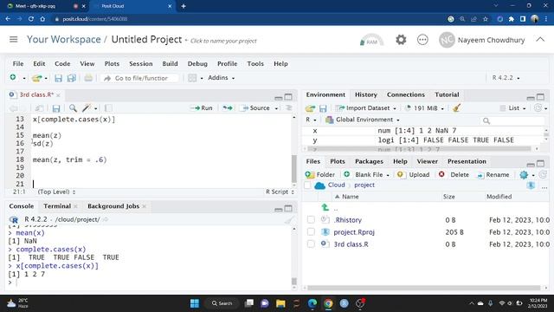Click the console vertical scrollbar

click(293, 282)
